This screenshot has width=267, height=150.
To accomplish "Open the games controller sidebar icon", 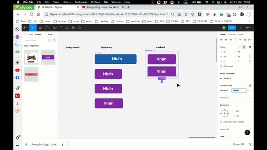I will coord(18,52).
